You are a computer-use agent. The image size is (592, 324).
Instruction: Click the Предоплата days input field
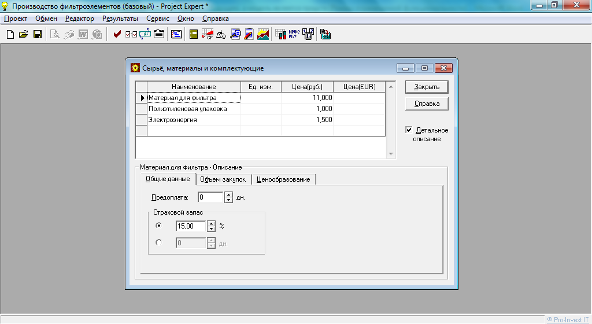click(210, 197)
